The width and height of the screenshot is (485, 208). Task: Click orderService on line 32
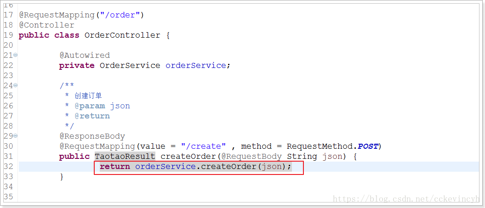[x=165, y=167]
